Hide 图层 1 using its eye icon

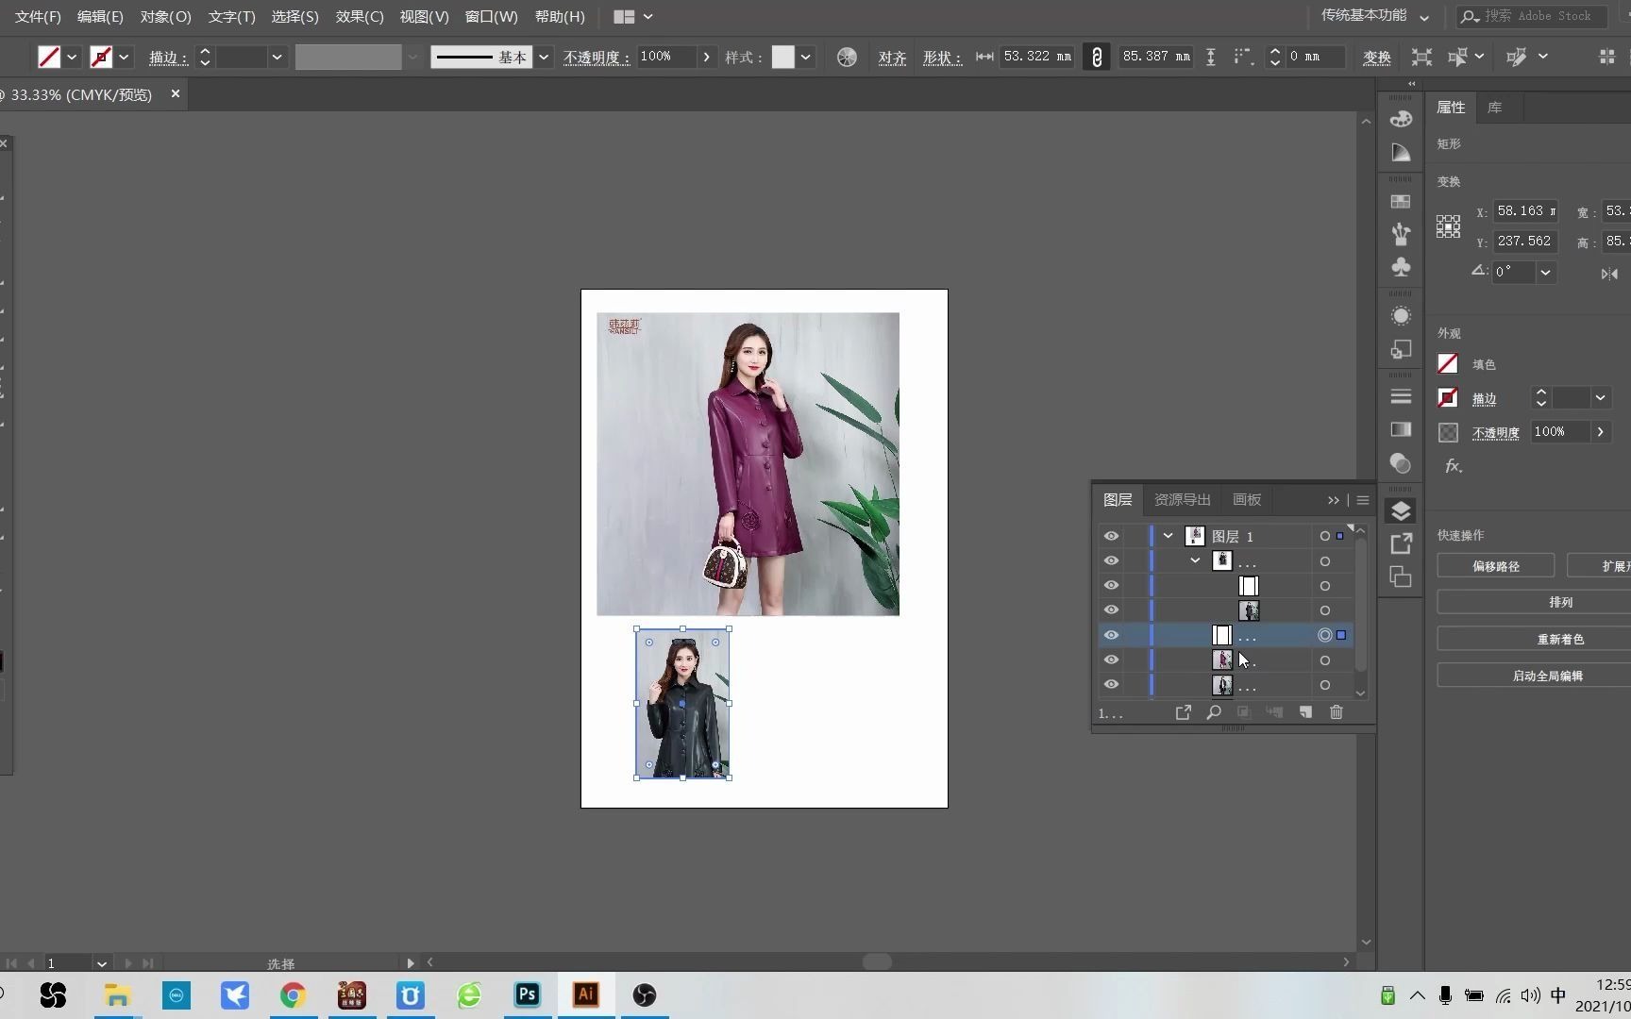[1111, 536]
